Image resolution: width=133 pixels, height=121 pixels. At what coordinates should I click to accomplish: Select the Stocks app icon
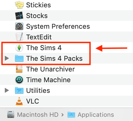[x=19, y=15]
